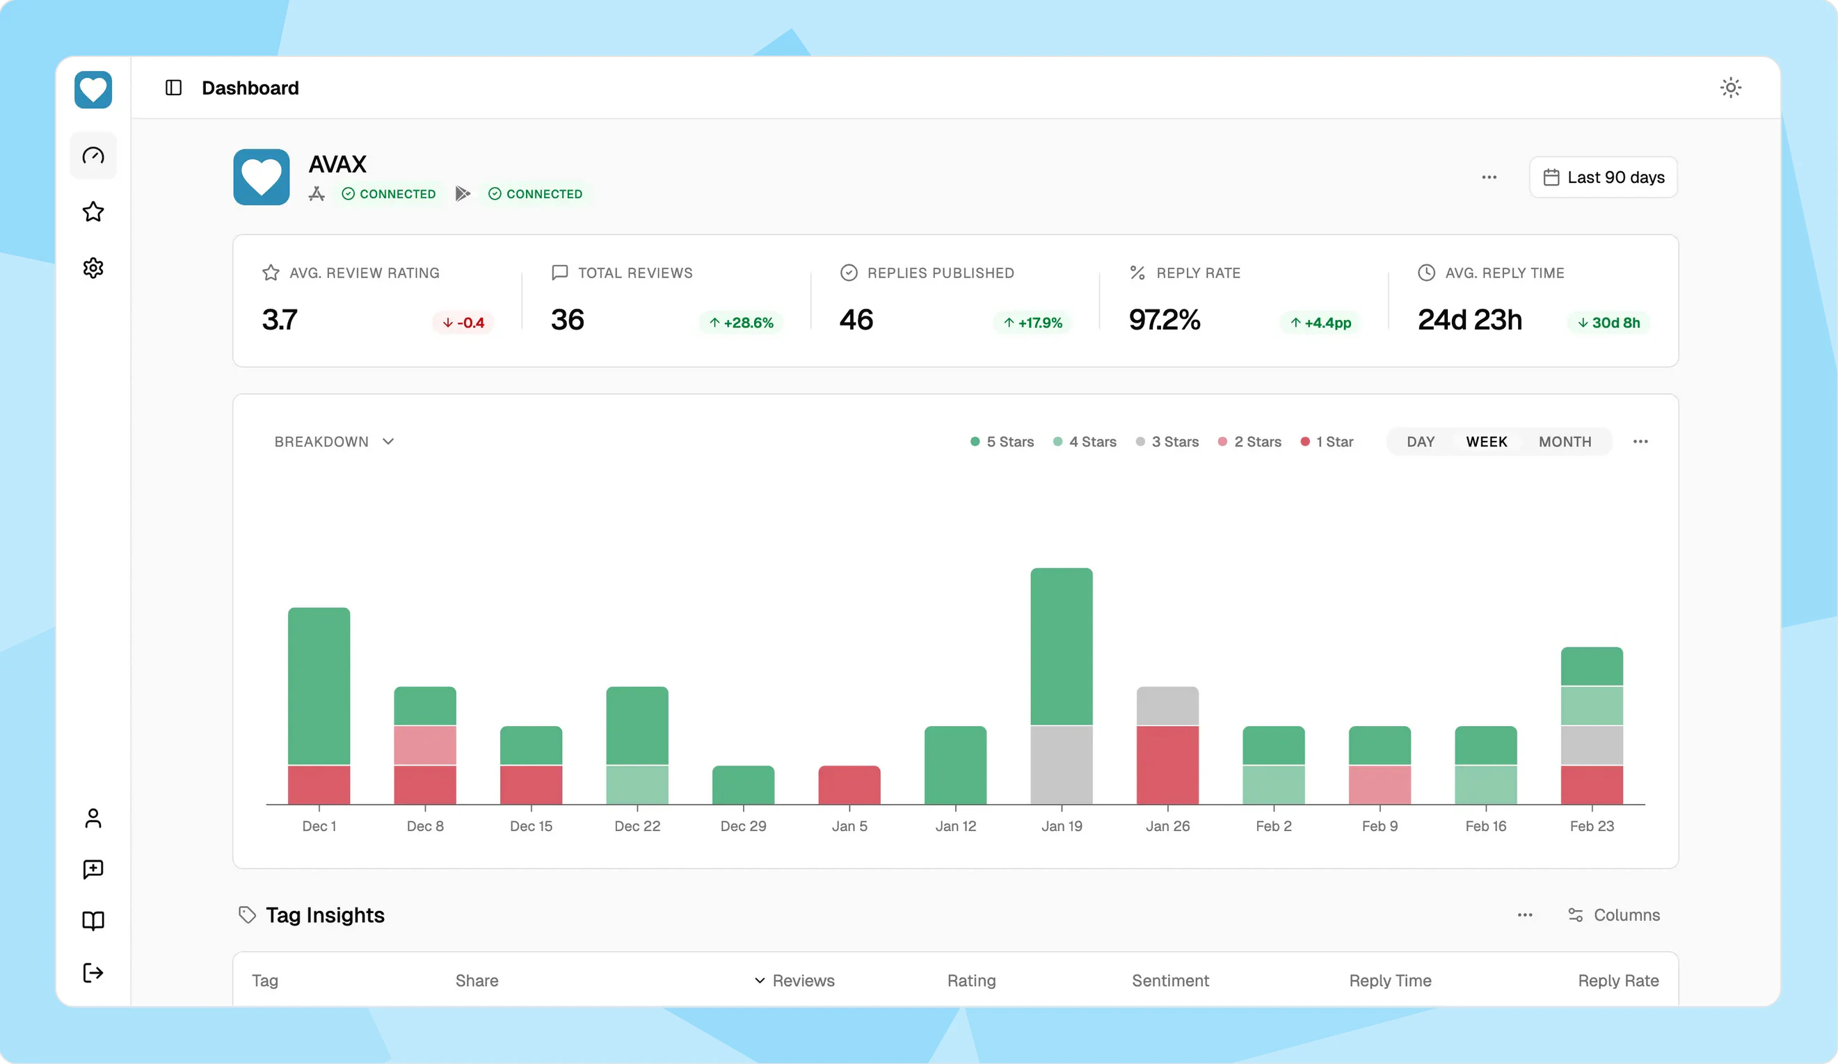Click the Columns button in Tag Insights
The image size is (1838, 1064).
tap(1614, 914)
